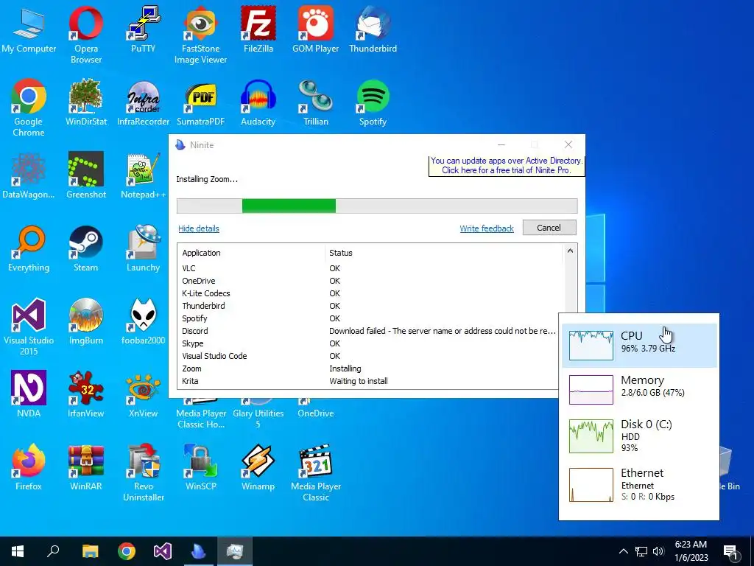Select the Google Chrome desktop shortcut
Screen dimensions: 754x566
pyautogui.click(x=29, y=108)
